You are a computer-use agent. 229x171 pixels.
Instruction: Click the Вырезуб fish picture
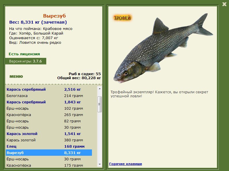coord(163,48)
